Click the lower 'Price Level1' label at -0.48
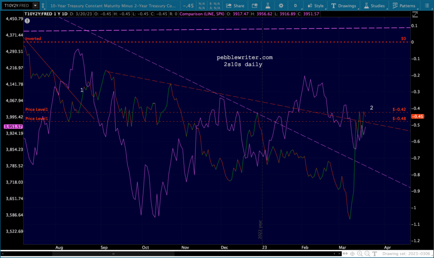 click(x=36, y=119)
